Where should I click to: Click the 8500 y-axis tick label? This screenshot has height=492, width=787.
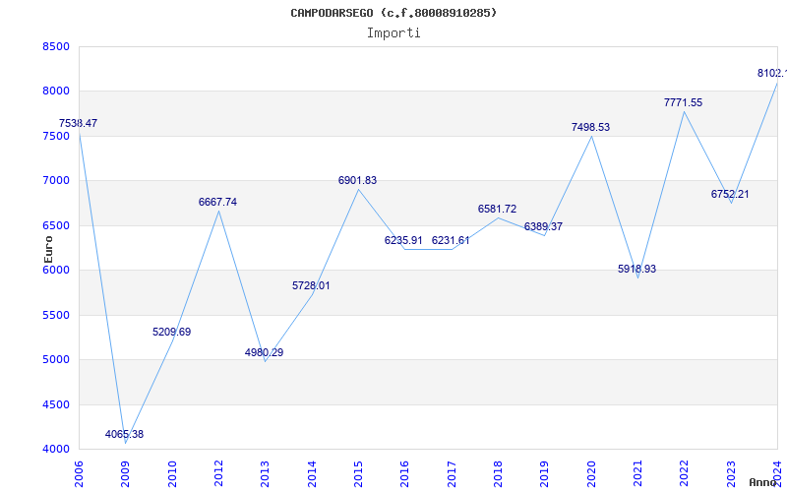pyautogui.click(x=56, y=46)
